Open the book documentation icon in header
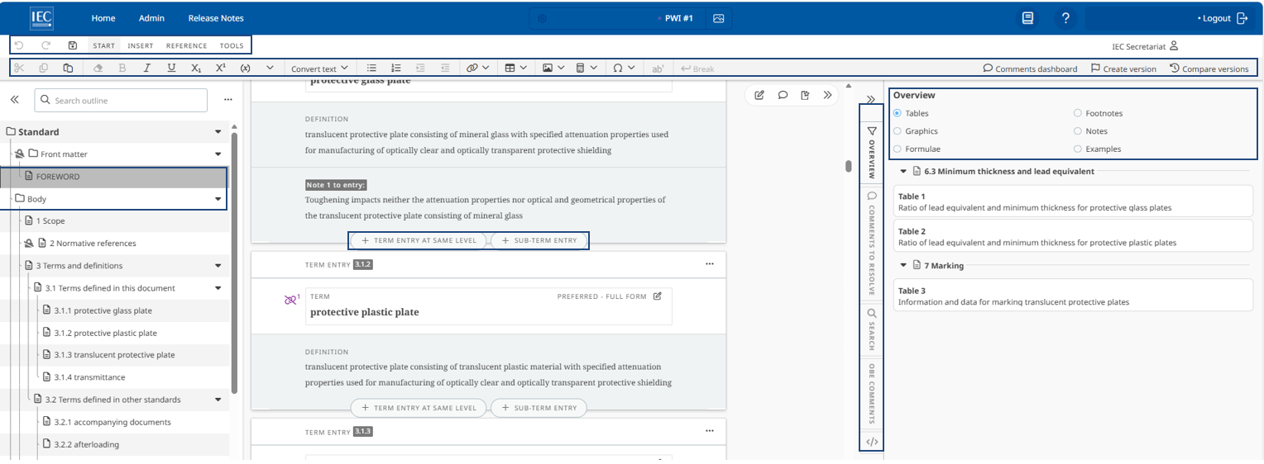The width and height of the screenshot is (1264, 464). 1027,18
